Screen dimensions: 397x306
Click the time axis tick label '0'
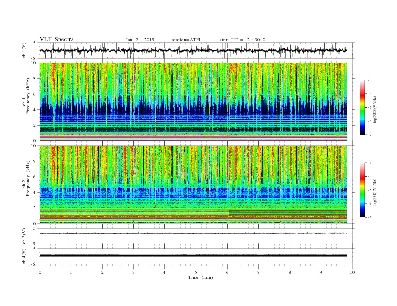(x=40, y=272)
